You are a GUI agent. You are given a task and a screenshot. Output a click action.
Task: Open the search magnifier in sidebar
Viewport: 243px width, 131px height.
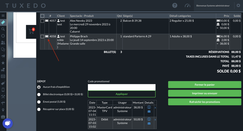tap(3, 29)
